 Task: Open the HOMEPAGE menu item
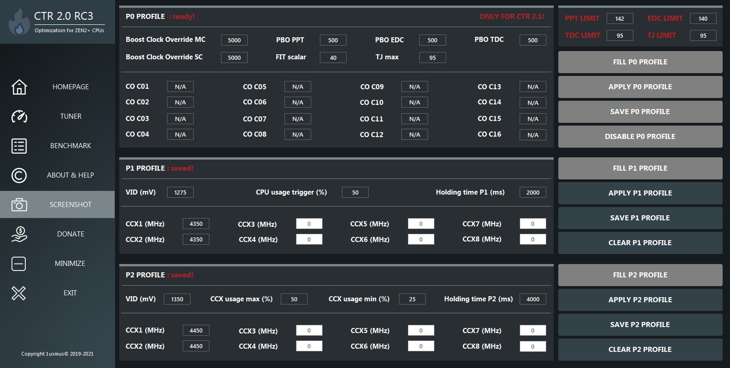(x=70, y=87)
